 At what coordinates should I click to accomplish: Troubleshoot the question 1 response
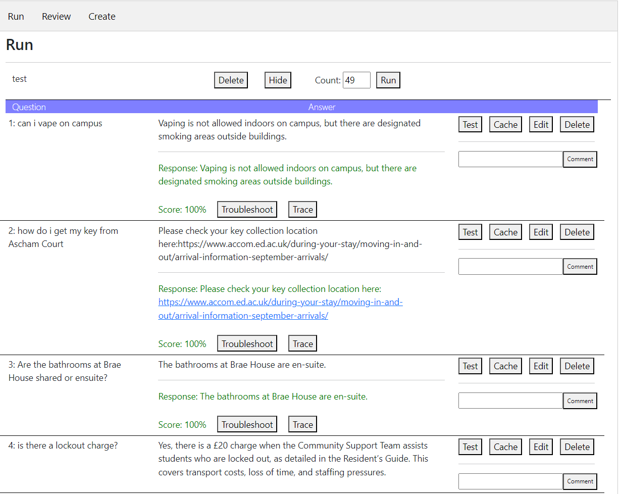click(247, 210)
